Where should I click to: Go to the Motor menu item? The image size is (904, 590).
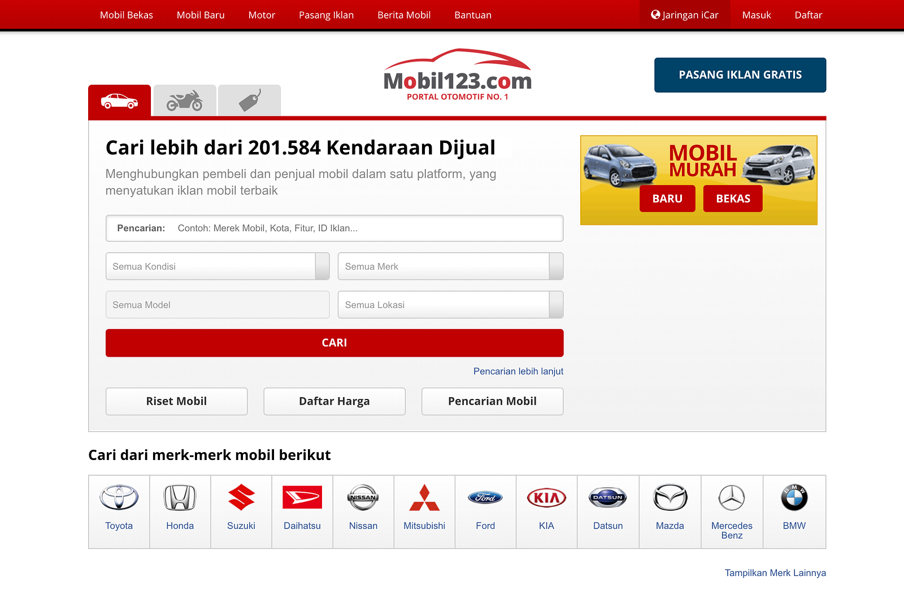[262, 15]
